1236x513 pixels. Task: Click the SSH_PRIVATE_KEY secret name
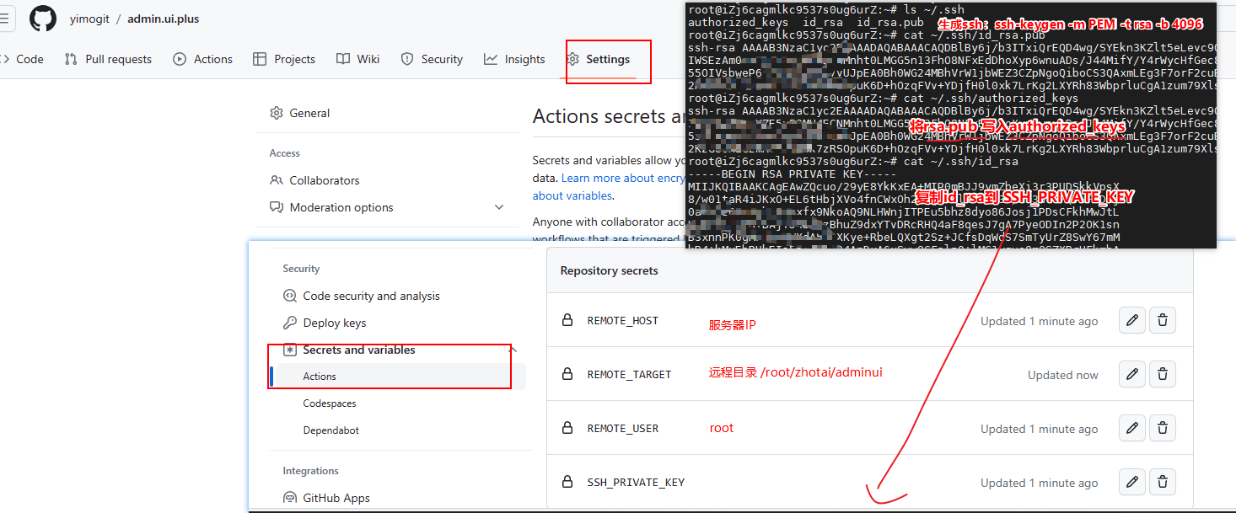point(637,483)
